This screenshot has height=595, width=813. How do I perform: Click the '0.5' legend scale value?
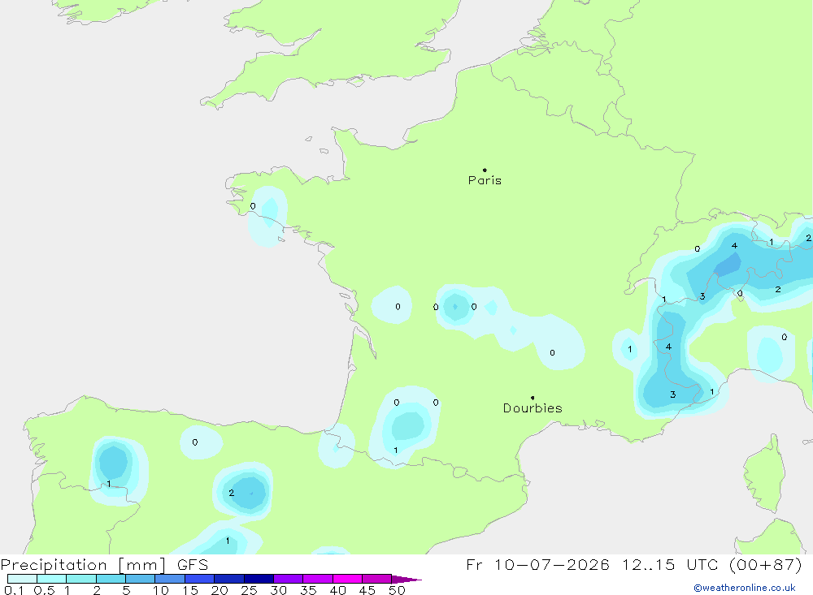(x=44, y=590)
